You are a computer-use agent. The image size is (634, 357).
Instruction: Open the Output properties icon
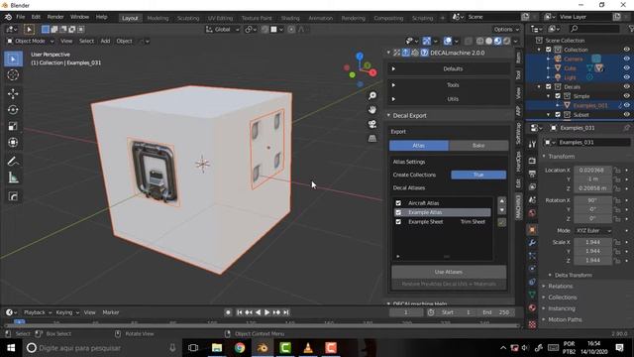click(x=532, y=174)
